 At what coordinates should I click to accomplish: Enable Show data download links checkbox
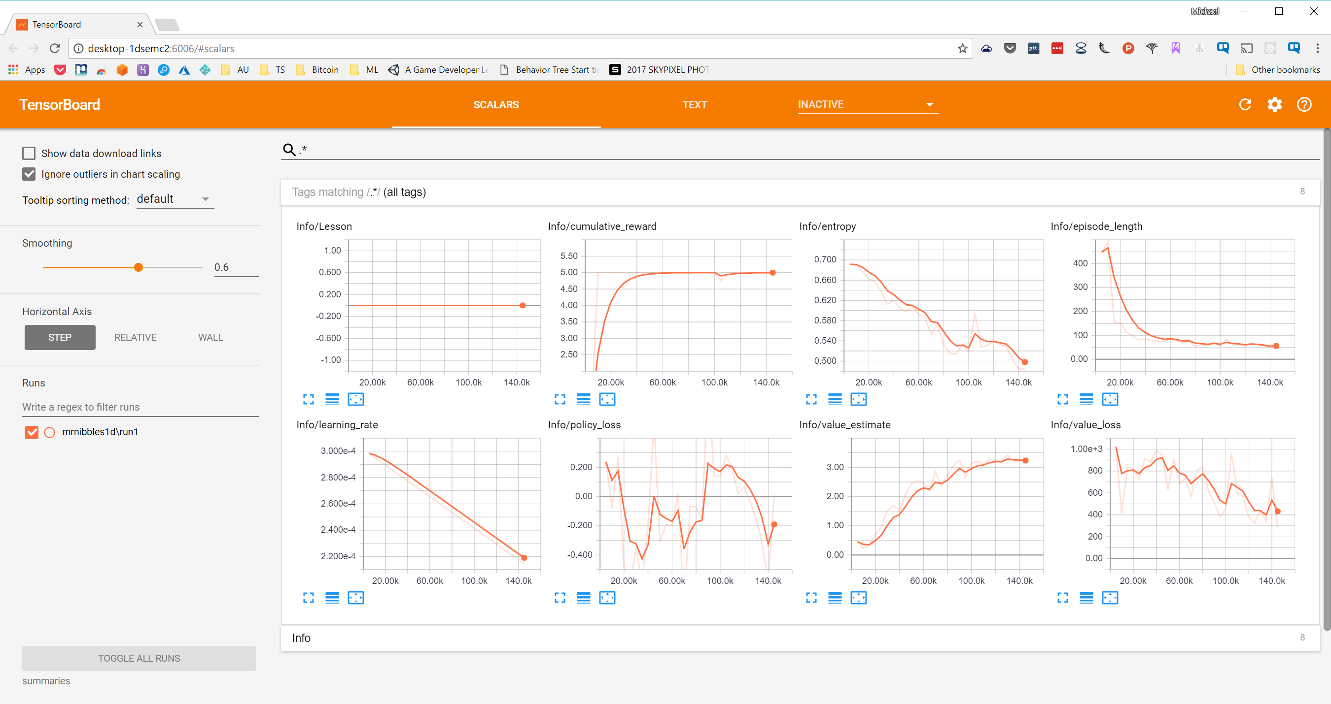tap(29, 153)
